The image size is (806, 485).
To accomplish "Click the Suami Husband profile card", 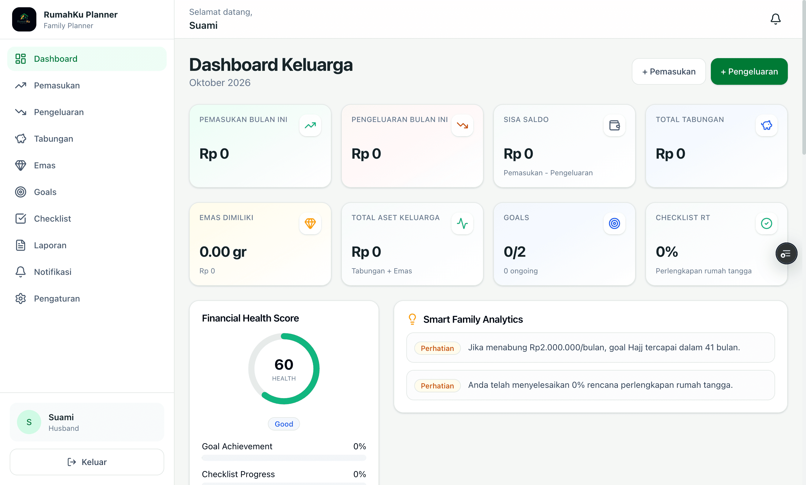I will (x=87, y=422).
